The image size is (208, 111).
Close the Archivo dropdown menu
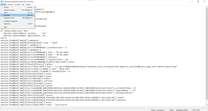3,4
